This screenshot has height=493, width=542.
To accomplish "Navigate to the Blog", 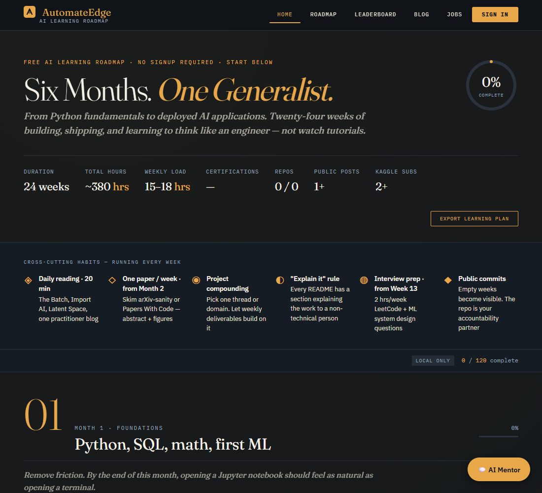I will [421, 14].
